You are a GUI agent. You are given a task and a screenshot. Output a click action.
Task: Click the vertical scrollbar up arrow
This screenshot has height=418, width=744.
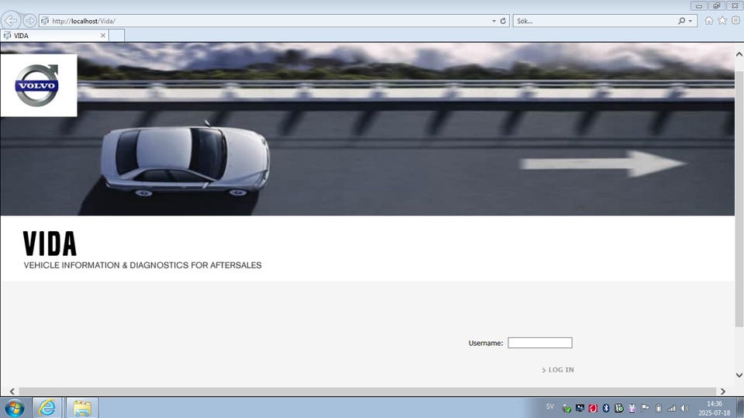tap(739, 54)
